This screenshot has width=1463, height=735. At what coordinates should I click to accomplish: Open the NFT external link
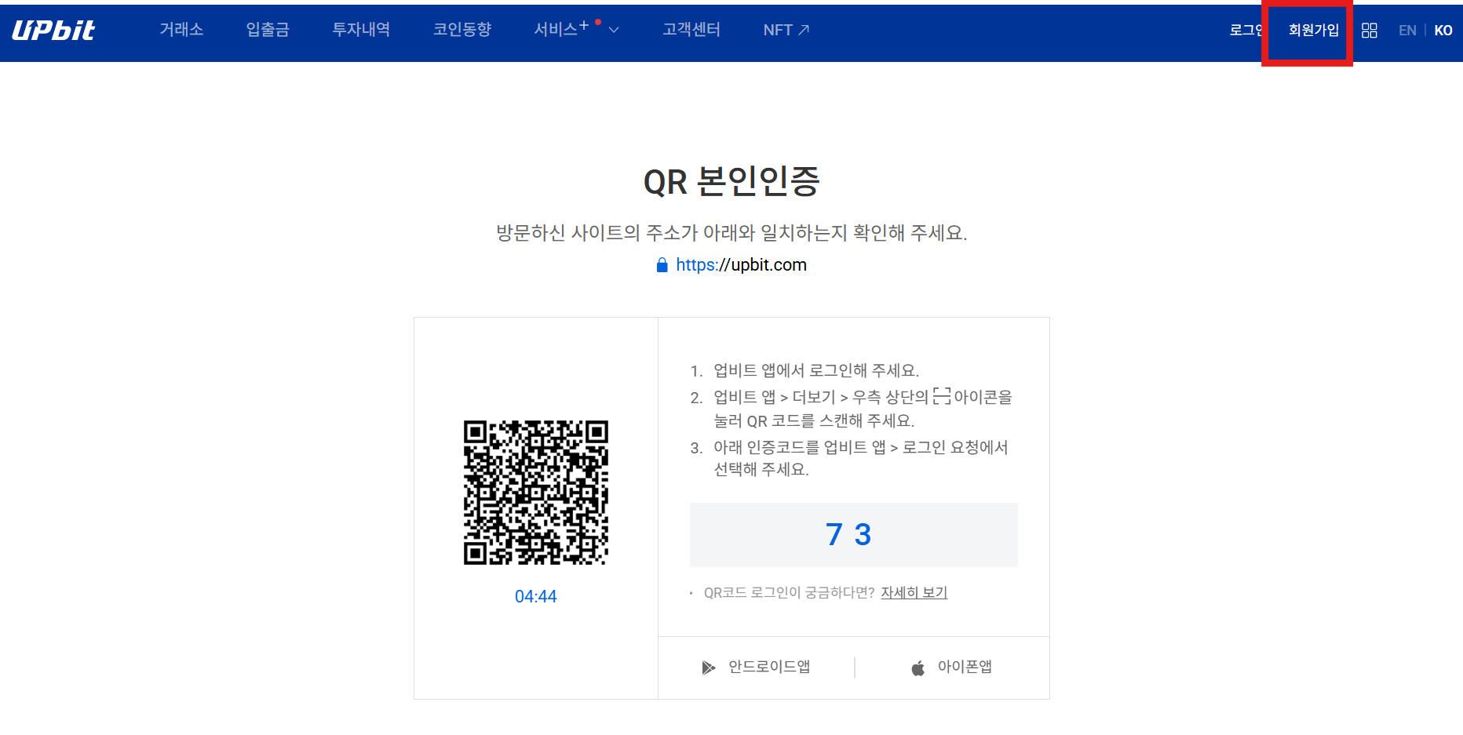(786, 30)
